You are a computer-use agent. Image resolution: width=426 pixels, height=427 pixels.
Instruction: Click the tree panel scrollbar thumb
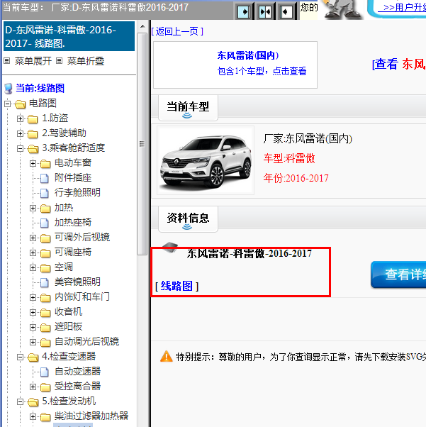pos(142,144)
